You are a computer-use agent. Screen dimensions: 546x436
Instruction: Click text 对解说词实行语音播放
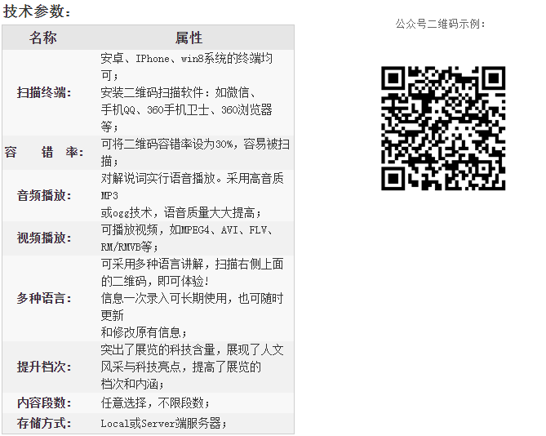[x=158, y=178]
